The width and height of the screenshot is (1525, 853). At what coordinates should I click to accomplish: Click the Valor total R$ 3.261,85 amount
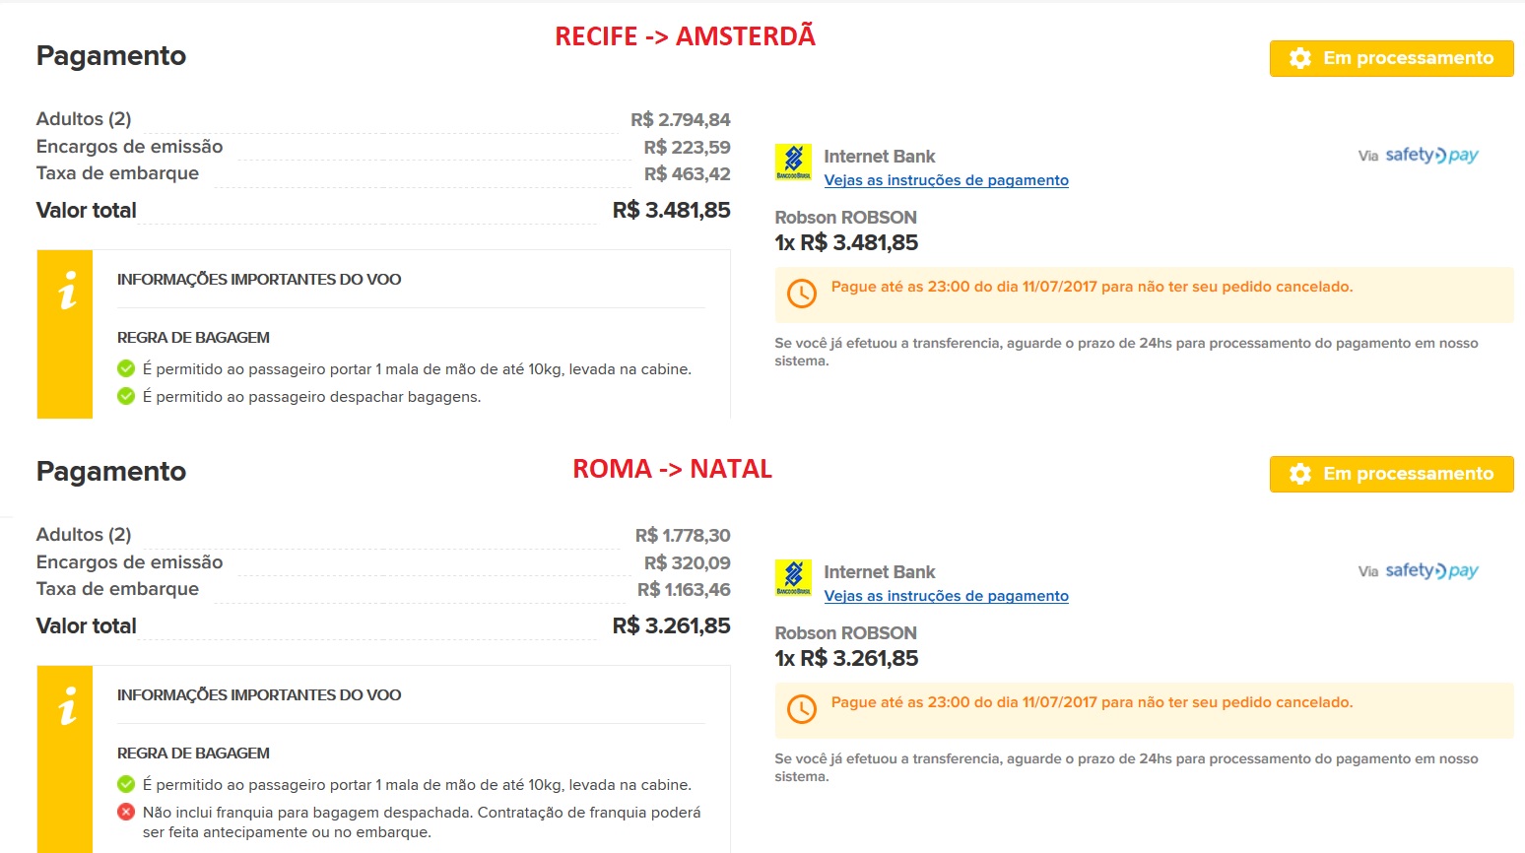tap(671, 626)
